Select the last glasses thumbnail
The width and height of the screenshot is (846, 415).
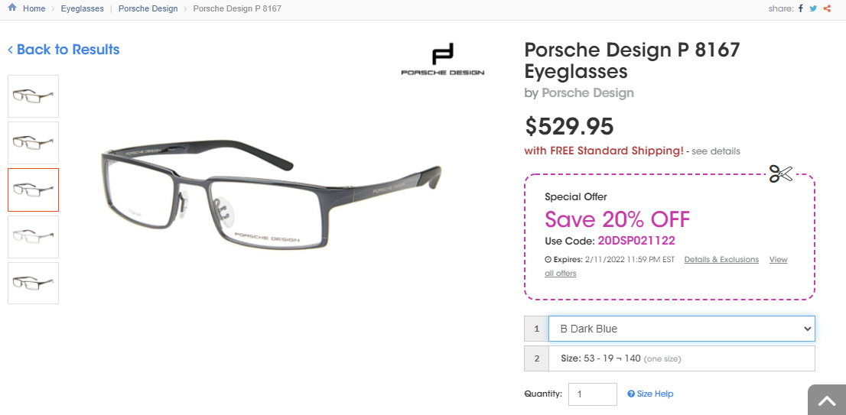(33, 284)
